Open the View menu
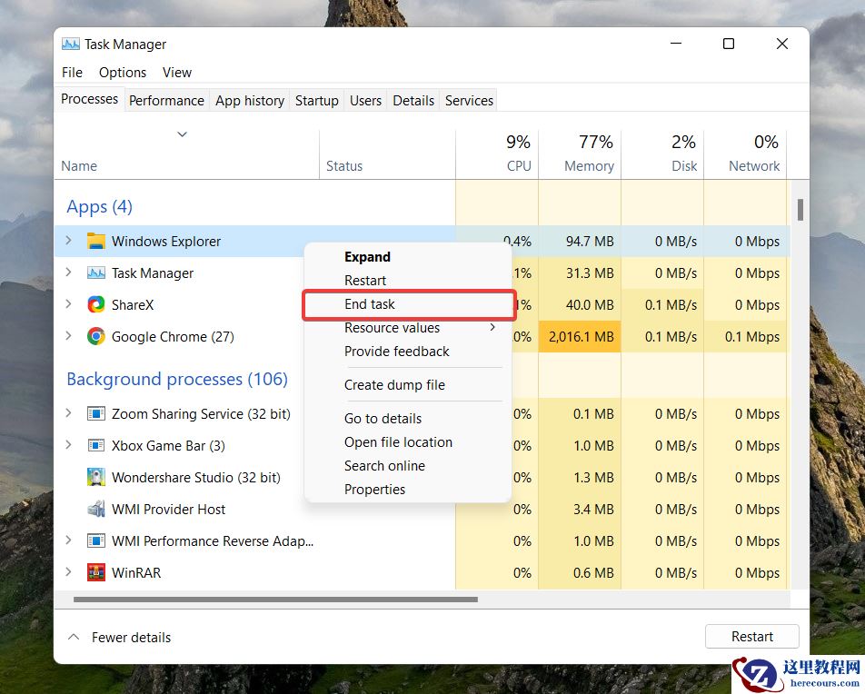 point(177,73)
